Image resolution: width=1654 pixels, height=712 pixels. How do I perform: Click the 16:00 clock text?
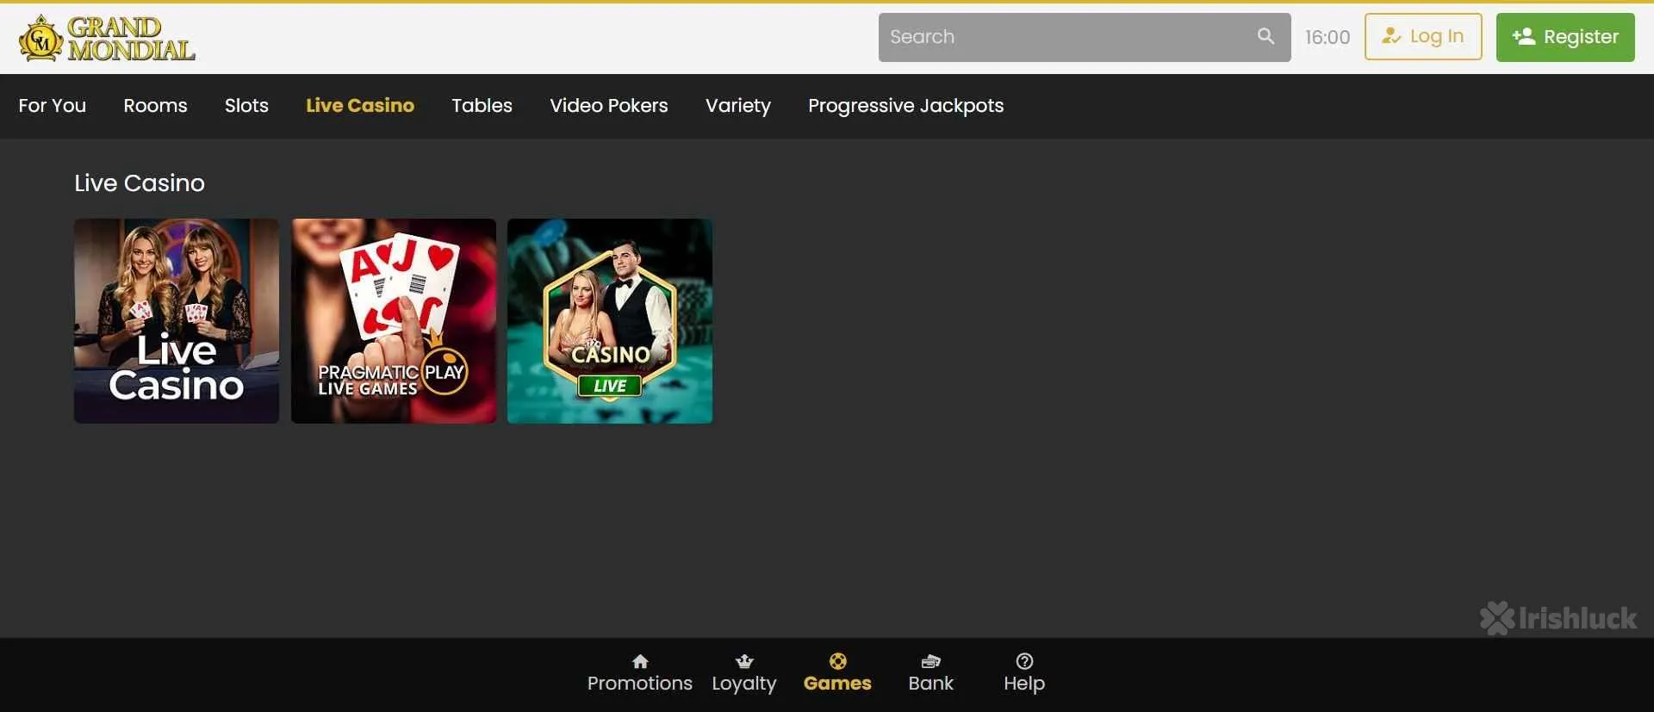click(x=1328, y=37)
